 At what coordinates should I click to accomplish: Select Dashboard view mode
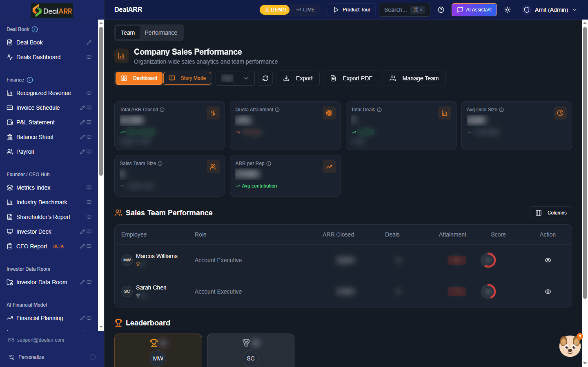[x=139, y=78]
